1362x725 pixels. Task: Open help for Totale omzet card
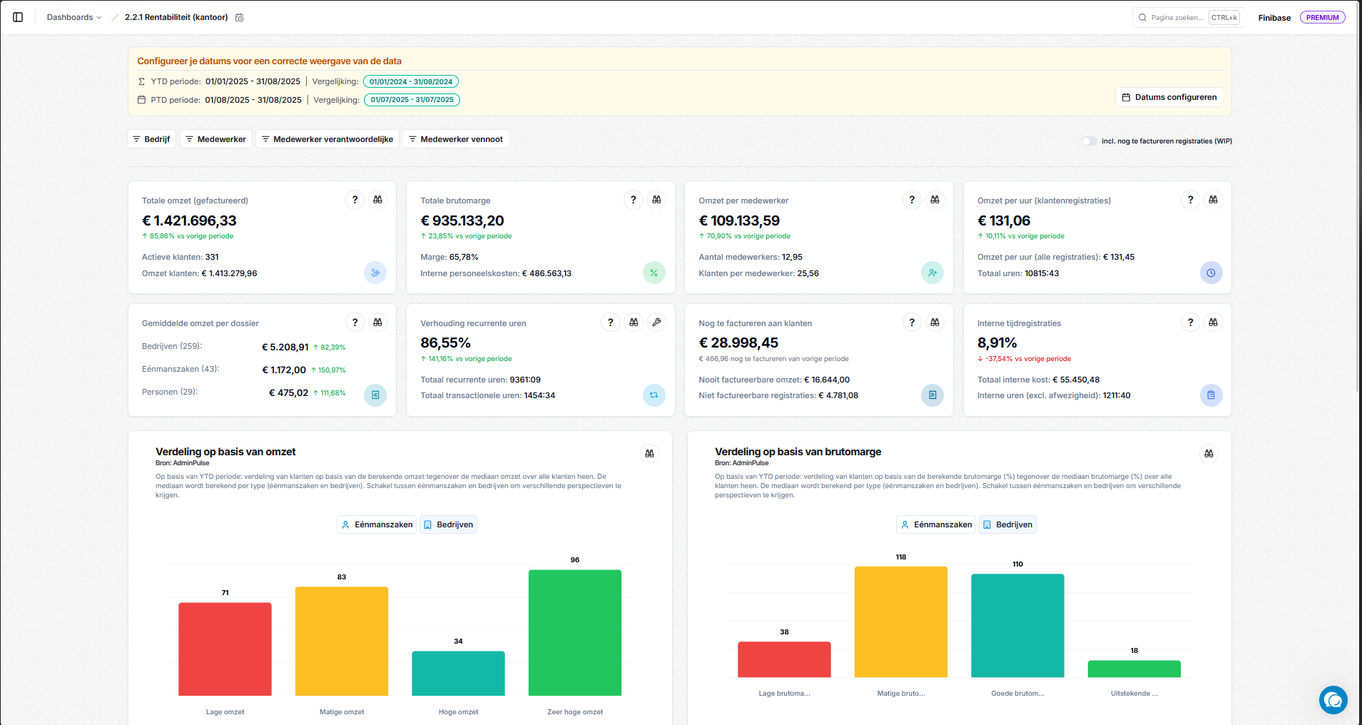(355, 200)
